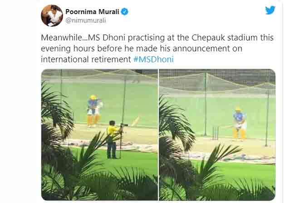
Task: Open the left practice photo
Action: point(99,134)
